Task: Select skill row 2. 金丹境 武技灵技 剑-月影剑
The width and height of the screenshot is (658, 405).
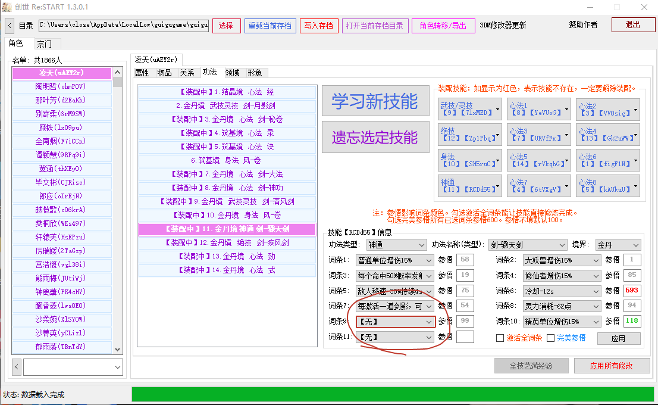Action: [x=227, y=106]
